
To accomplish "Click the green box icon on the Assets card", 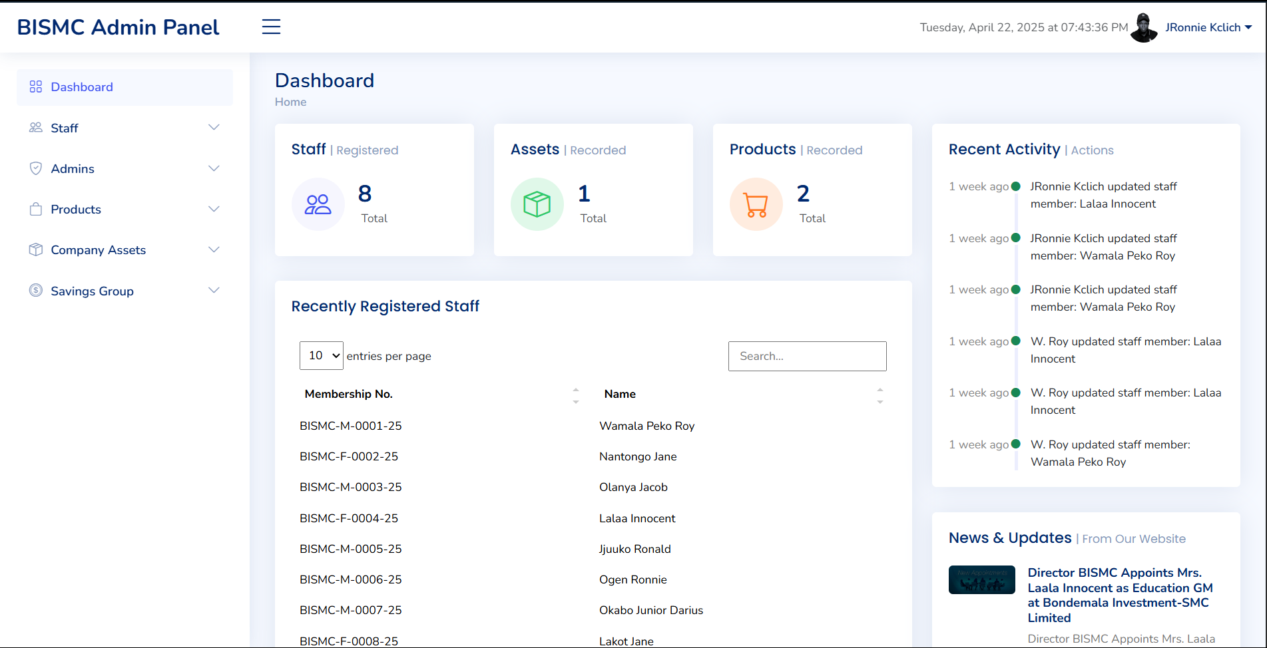I will (537, 204).
